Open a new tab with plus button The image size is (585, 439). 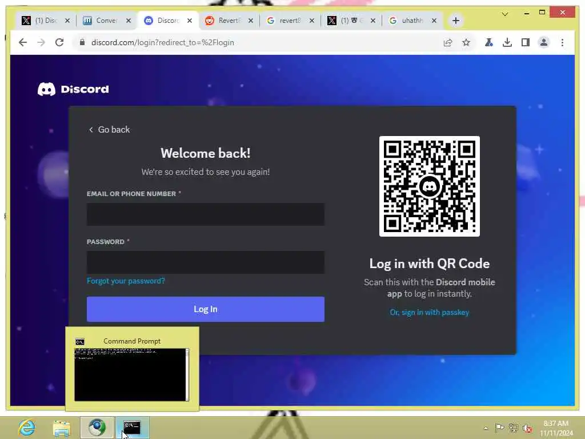click(x=455, y=21)
